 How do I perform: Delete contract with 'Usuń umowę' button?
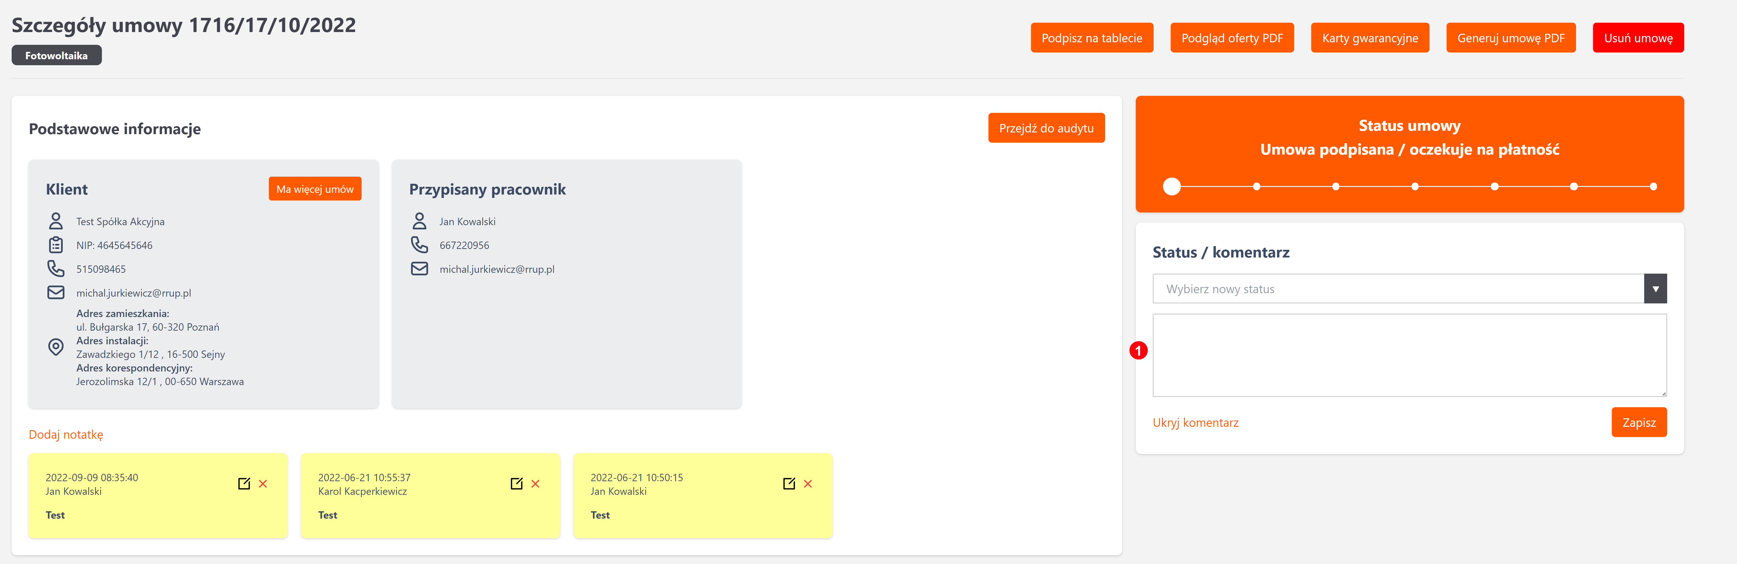coord(1638,38)
